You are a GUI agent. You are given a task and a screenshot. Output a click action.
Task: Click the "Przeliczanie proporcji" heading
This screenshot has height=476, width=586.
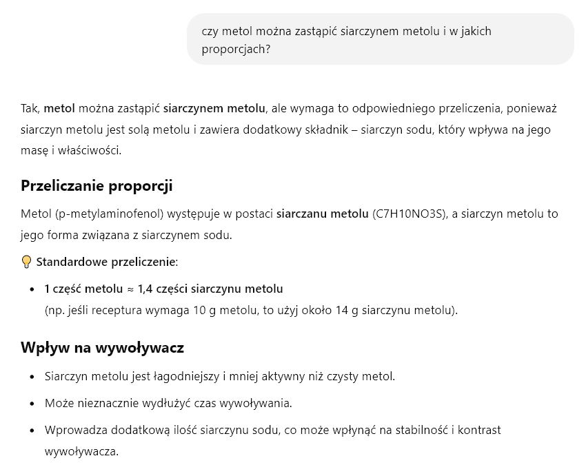[97, 186]
